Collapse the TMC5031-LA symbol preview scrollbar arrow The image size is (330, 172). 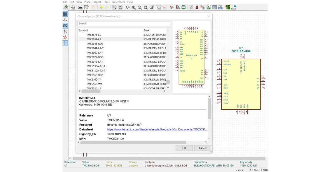[x=209, y=138]
